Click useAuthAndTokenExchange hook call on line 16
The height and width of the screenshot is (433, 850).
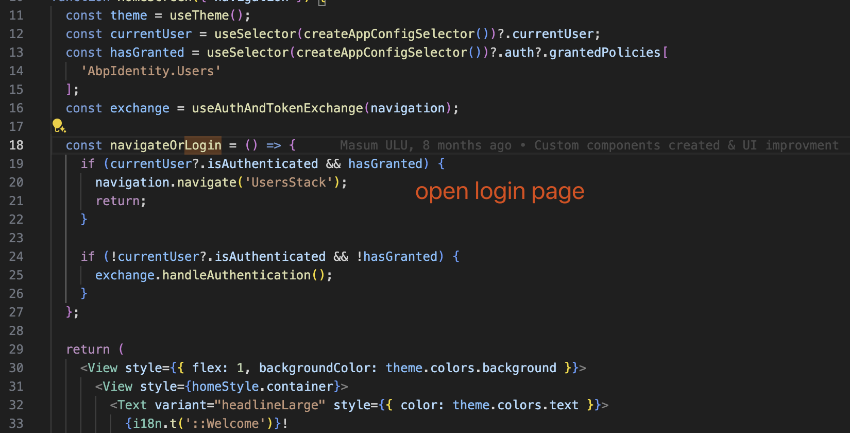277,108
